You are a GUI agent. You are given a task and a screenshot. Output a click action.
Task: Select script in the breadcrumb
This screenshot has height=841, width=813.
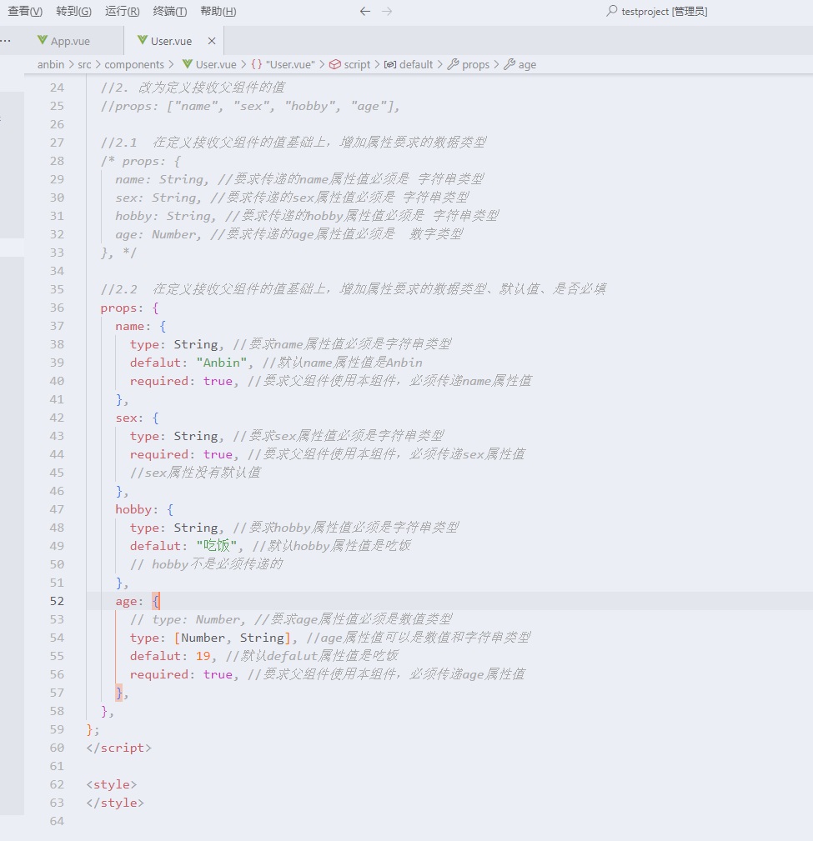click(357, 64)
